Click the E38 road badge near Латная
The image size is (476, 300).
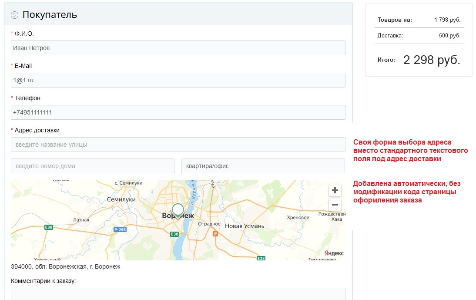pyautogui.click(x=48, y=227)
